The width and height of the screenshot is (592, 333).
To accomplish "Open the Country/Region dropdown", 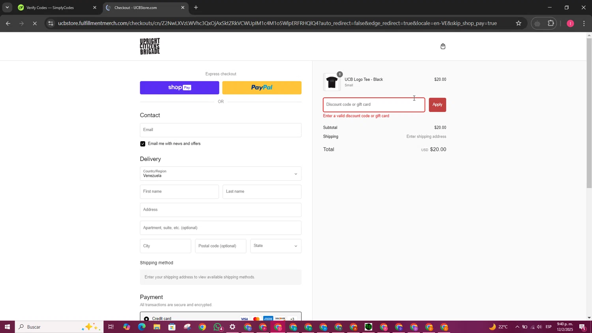I will [221, 174].
